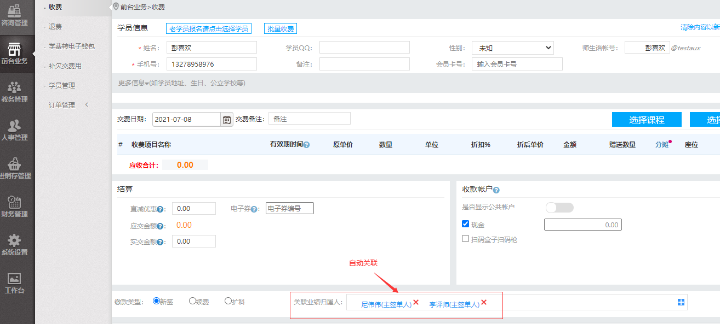Click the 李评师(主签单人) tag

pos(454,304)
